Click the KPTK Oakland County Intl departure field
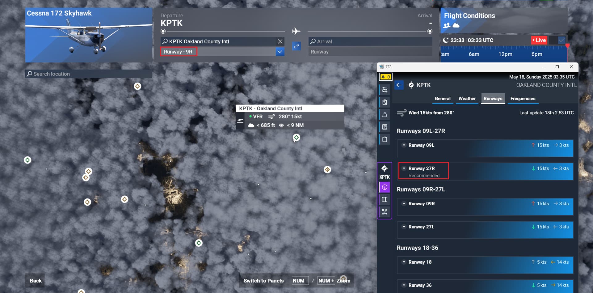This screenshot has height=293, width=593. click(x=218, y=41)
